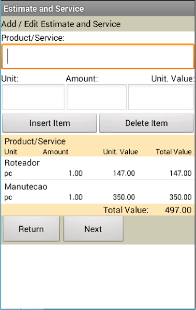Tap the Product/Service list header
196x310 pixels.
pyautogui.click(x=35, y=141)
